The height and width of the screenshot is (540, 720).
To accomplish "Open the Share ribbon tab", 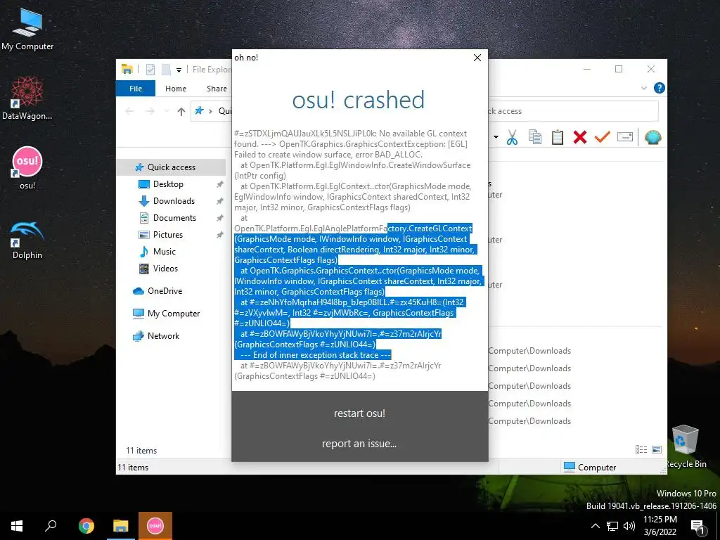I will tap(217, 88).
